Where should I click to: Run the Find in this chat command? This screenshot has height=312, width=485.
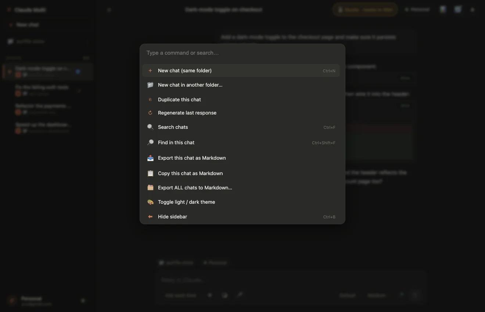point(241,142)
